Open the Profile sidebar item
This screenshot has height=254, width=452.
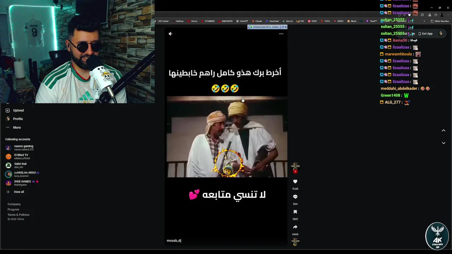[x=14, y=119]
